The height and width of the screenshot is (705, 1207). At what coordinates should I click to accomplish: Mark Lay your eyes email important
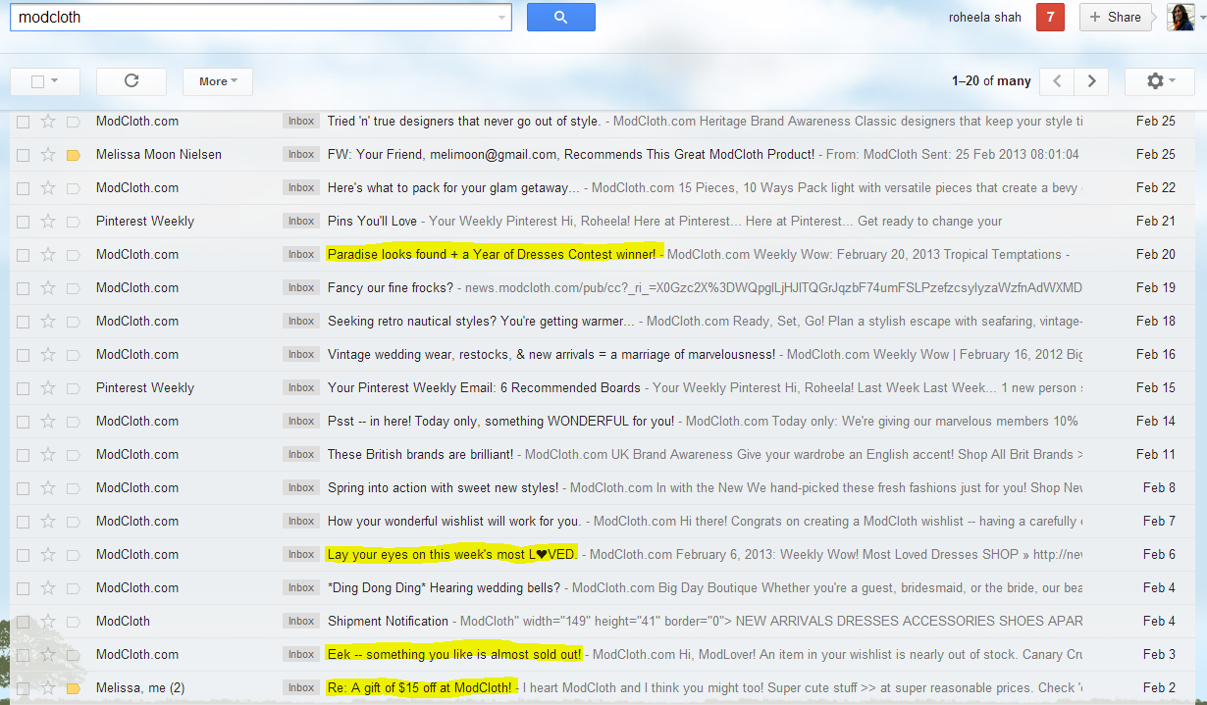[x=73, y=554]
